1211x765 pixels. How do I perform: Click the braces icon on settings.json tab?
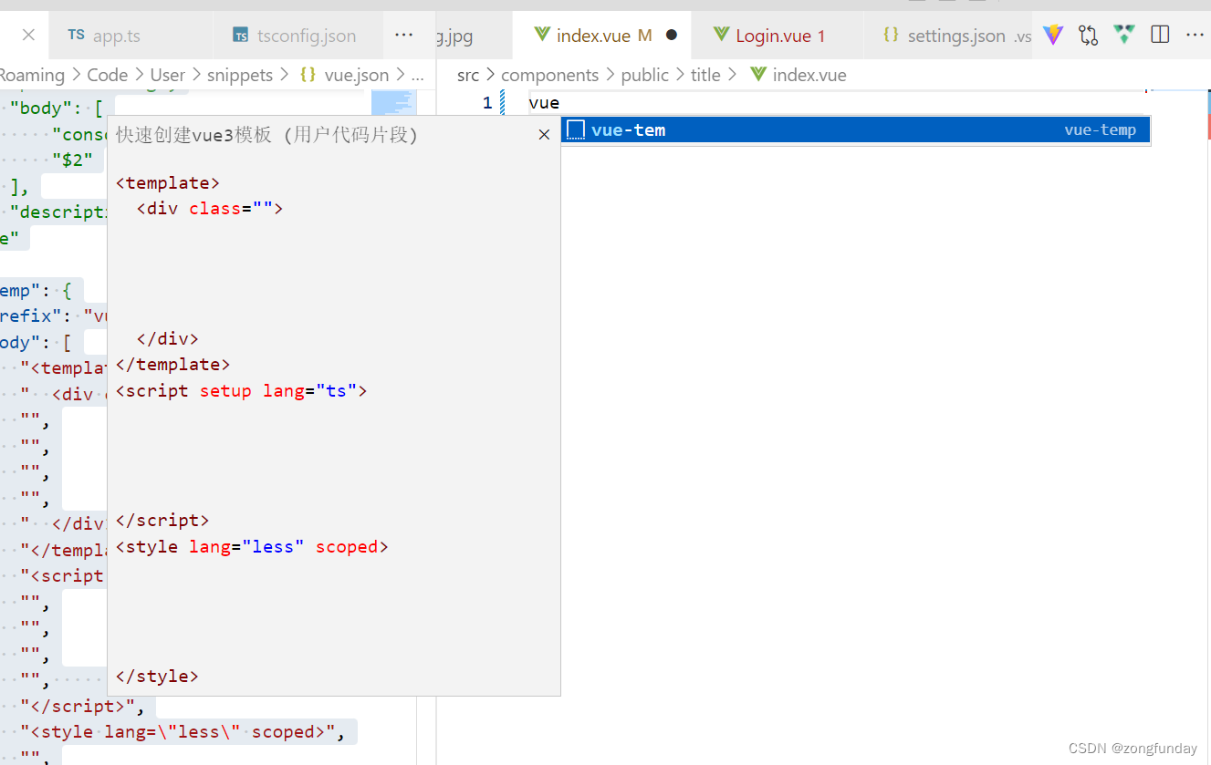pos(892,36)
